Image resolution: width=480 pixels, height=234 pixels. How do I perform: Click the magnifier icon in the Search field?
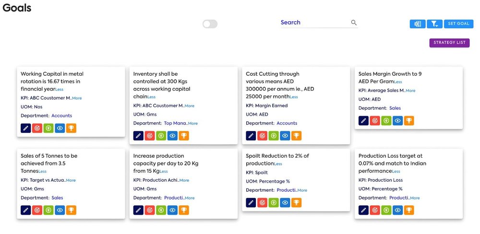click(x=354, y=23)
